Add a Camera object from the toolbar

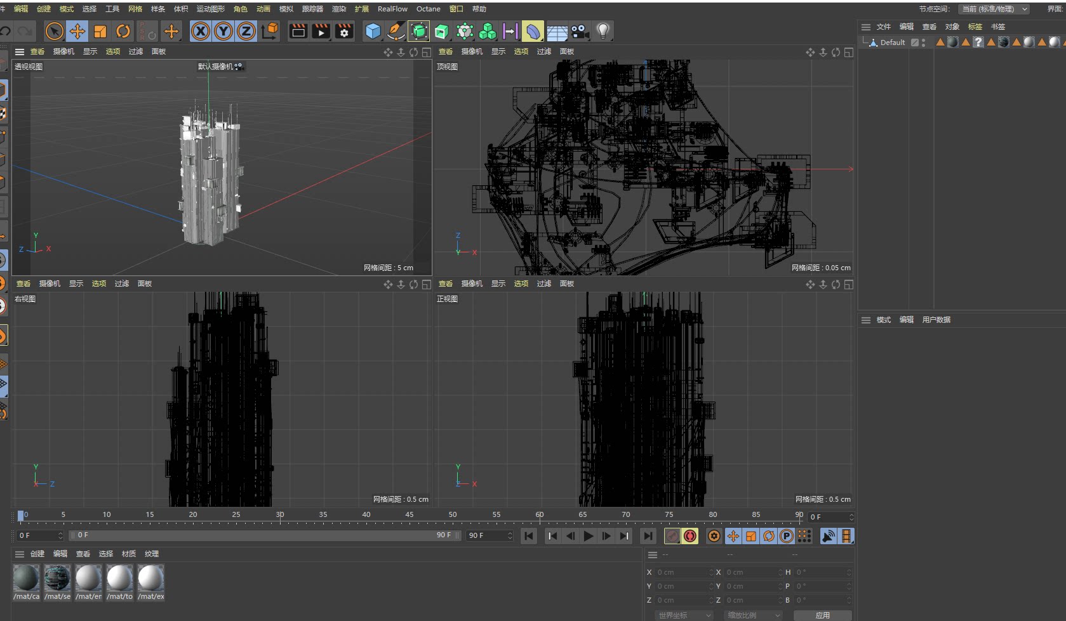coord(579,31)
